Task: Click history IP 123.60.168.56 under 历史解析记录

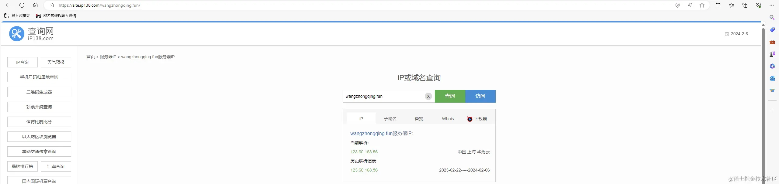Action: coord(364,170)
